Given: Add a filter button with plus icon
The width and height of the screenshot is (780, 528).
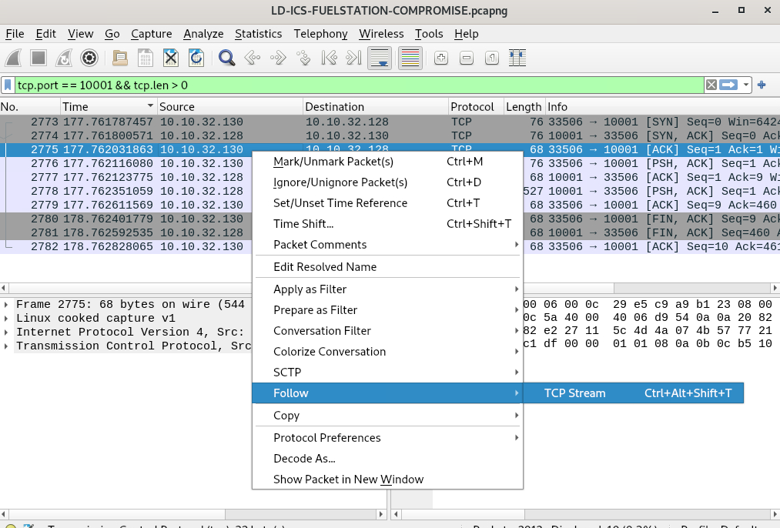Looking at the screenshot, I should 762,85.
